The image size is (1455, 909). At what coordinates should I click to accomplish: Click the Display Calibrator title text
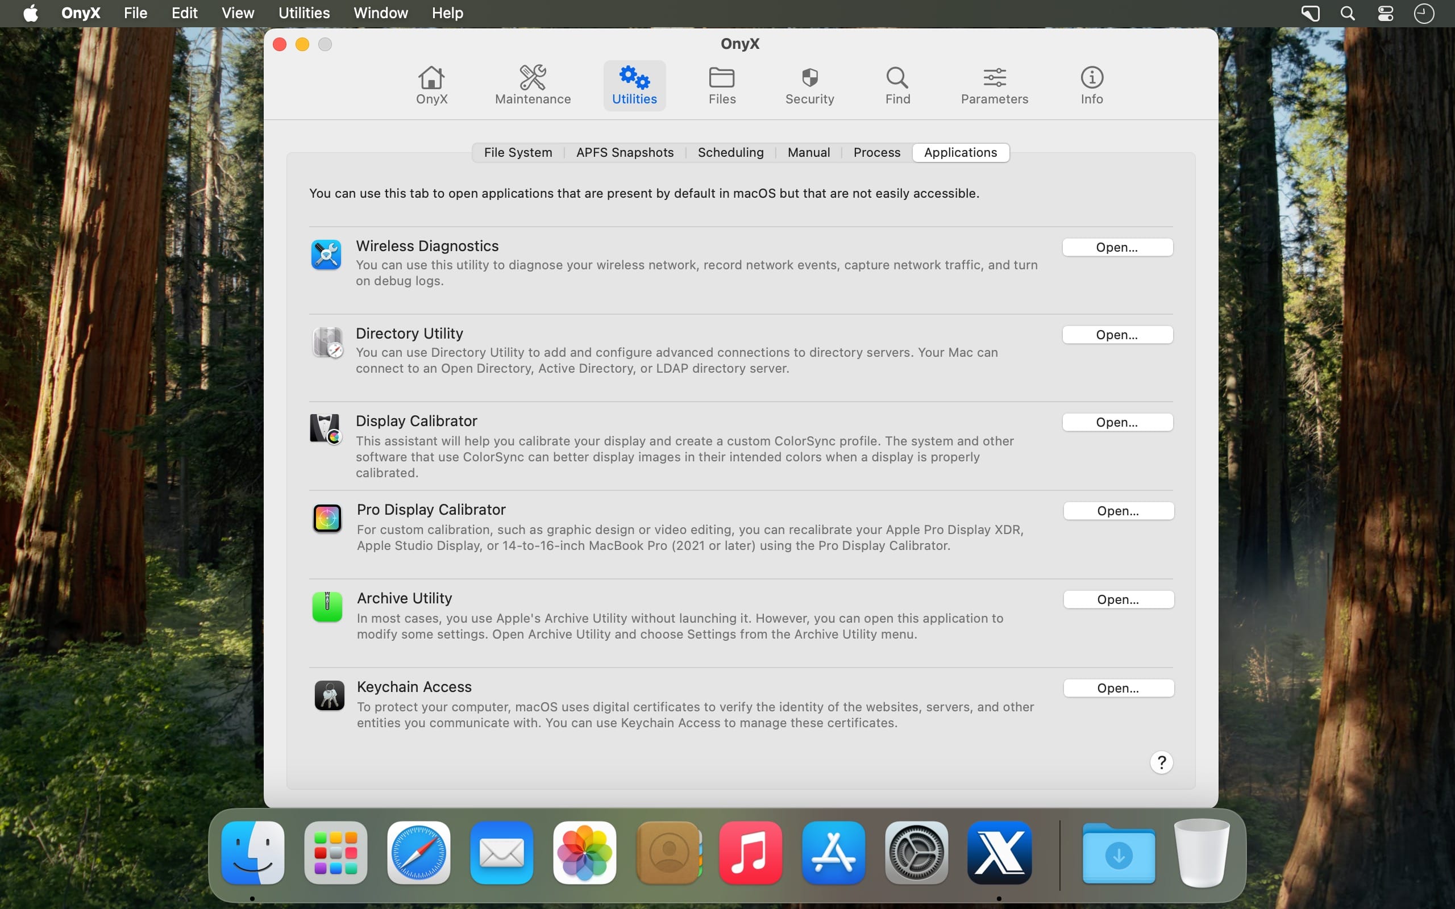416,421
